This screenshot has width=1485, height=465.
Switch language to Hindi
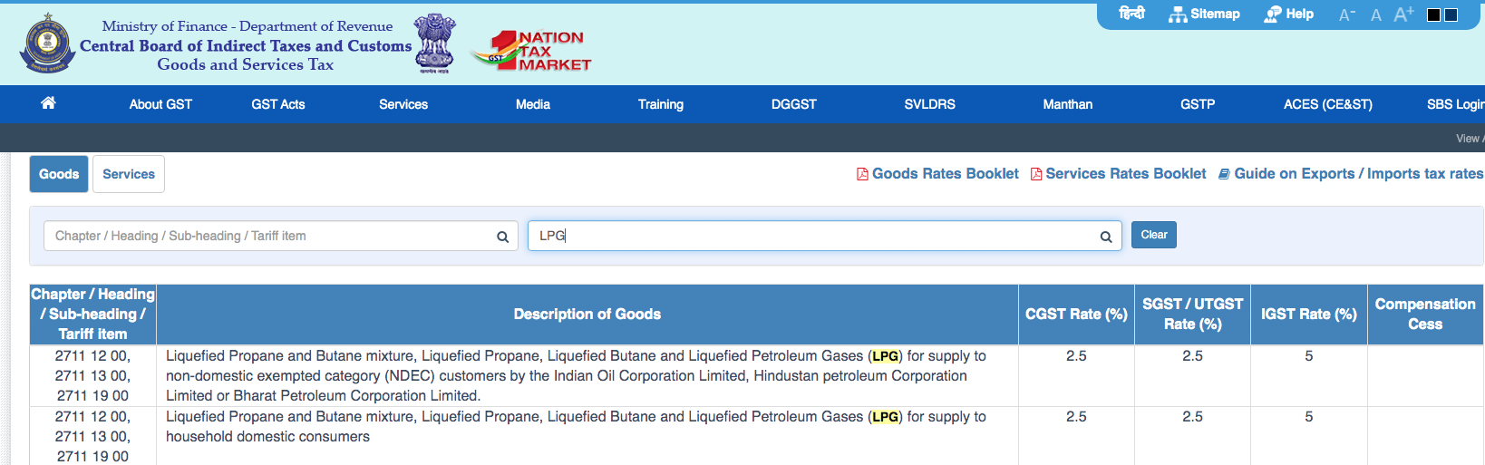pyautogui.click(x=1131, y=14)
